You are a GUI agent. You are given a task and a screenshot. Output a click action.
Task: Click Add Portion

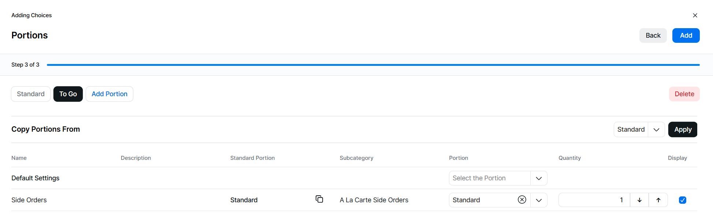(109, 94)
